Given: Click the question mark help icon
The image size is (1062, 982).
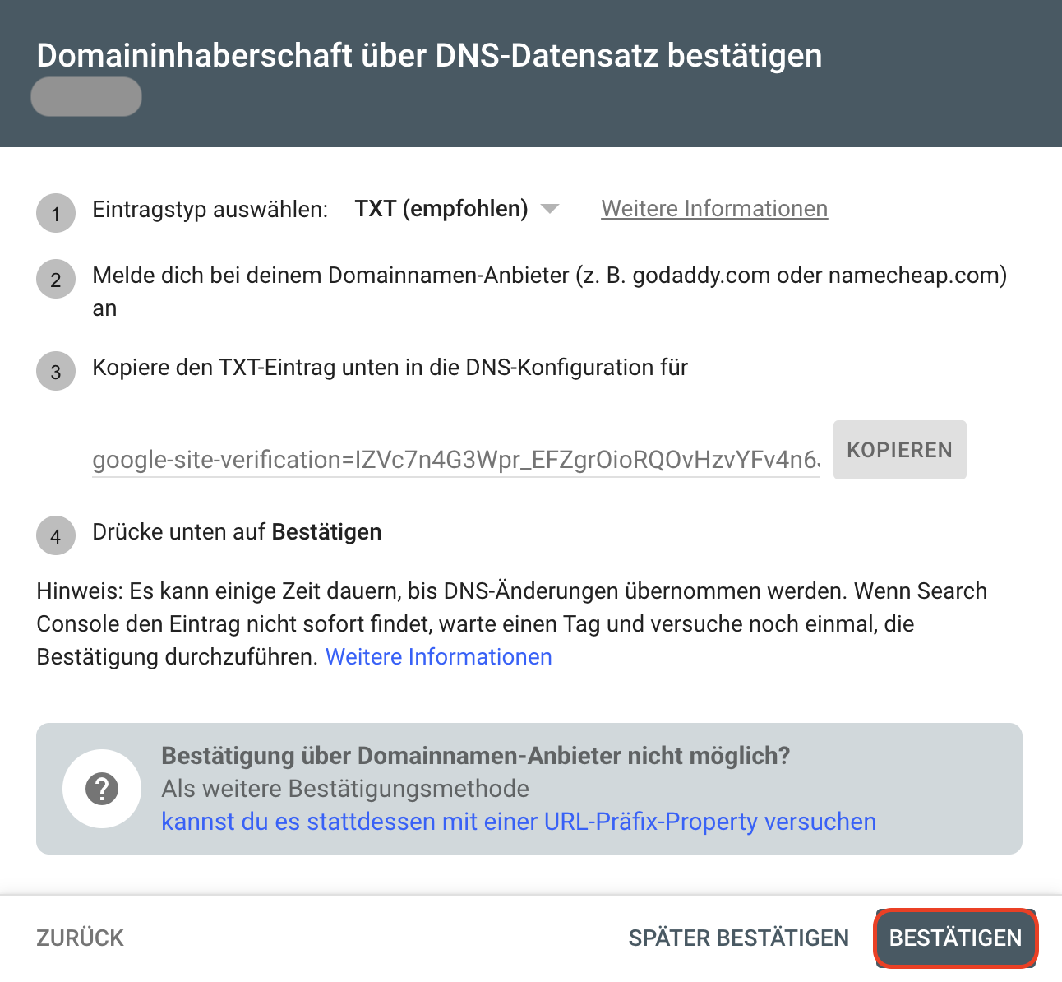Looking at the screenshot, I should point(102,789).
